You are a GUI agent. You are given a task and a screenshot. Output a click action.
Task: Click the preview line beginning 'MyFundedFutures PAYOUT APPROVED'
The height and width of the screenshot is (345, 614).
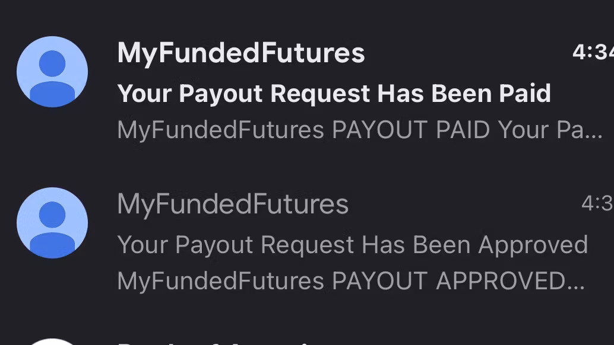coord(350,281)
